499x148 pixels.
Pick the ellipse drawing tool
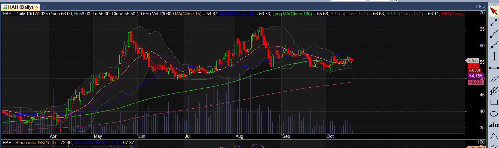pos(494,114)
